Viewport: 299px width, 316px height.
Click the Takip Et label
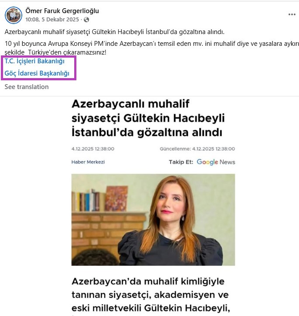181,162
